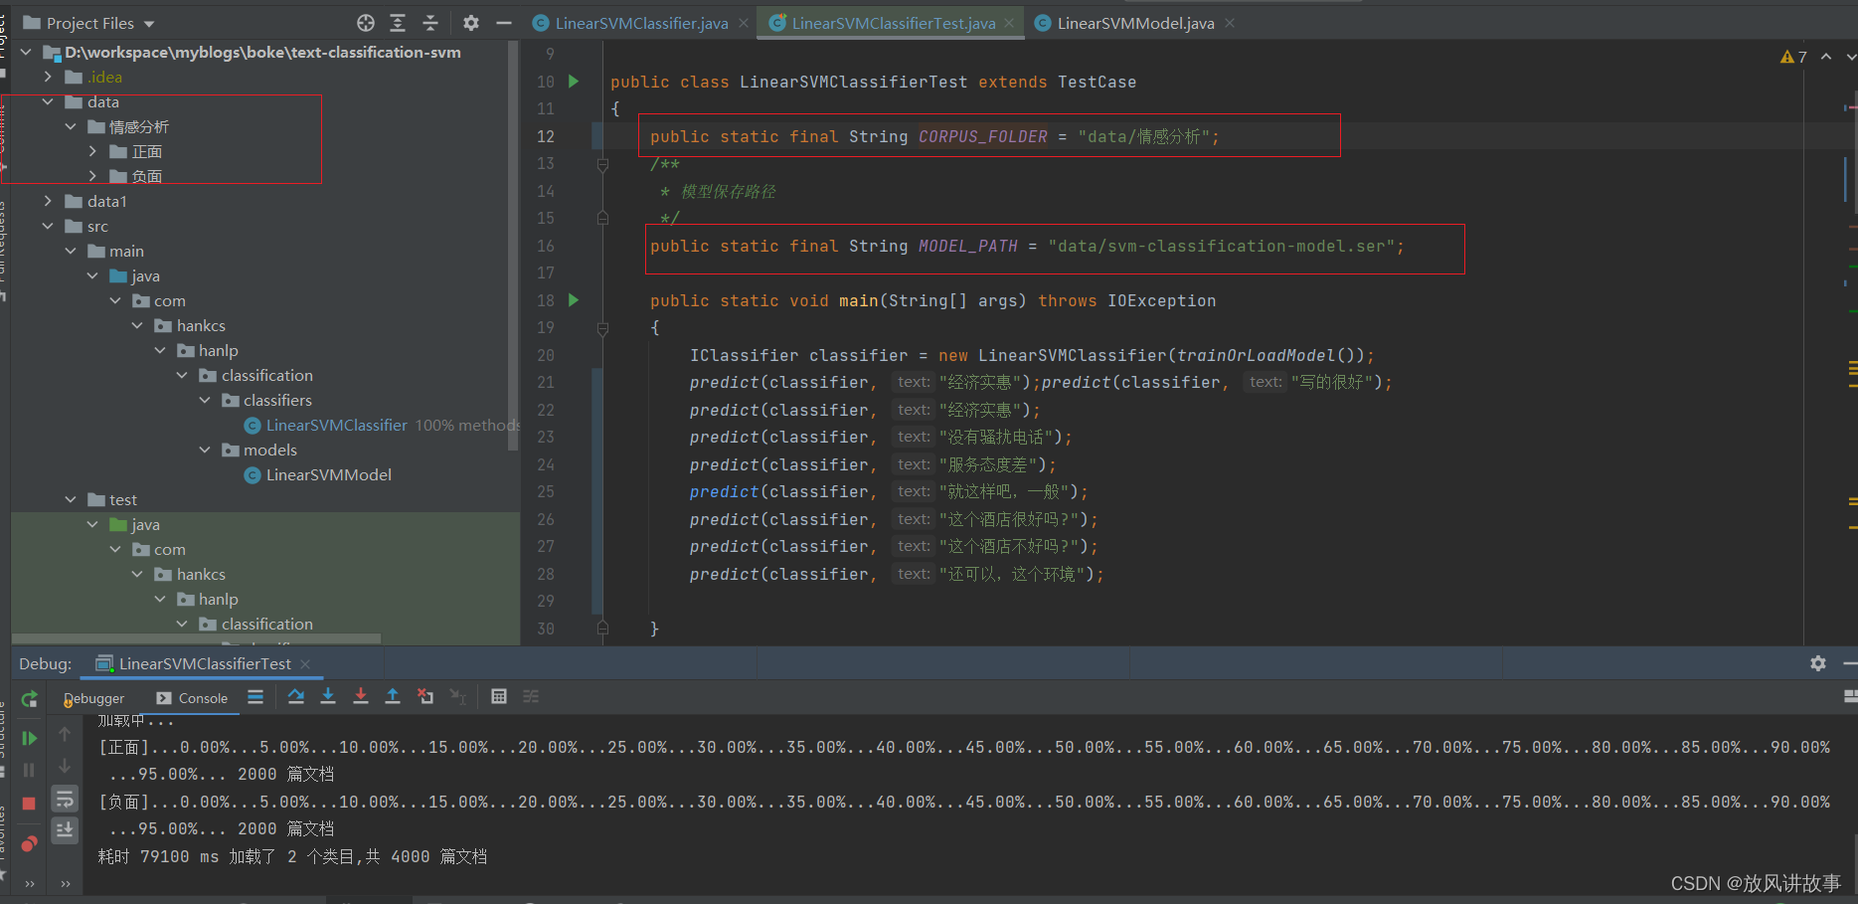Click the Drop Frame icon
This screenshot has width=1858, height=904.
[x=425, y=696]
